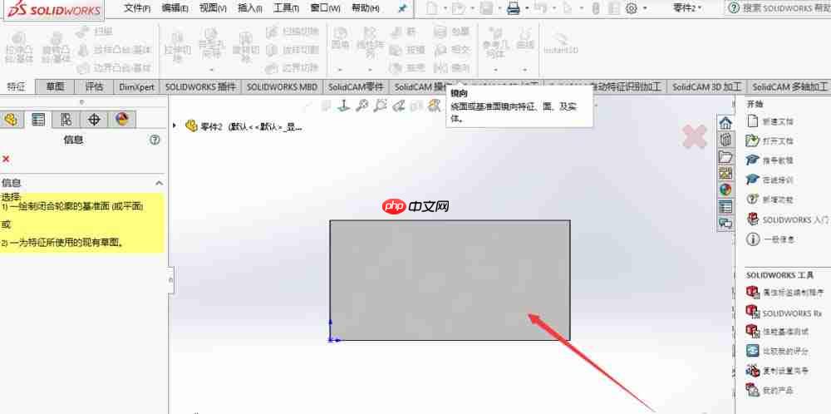The height and width of the screenshot is (414, 831).
Task: Open the dropdown arrow next to Print icon
Action: (x=527, y=8)
